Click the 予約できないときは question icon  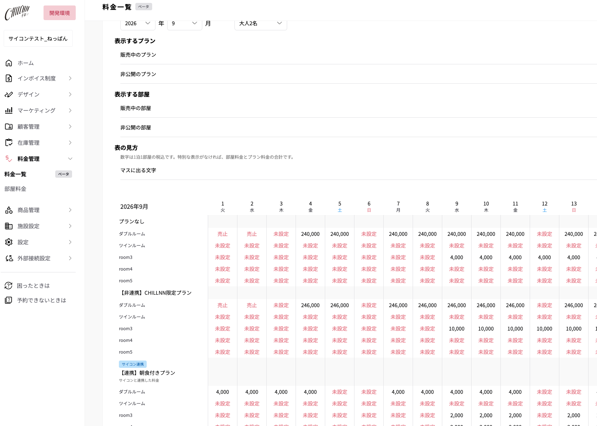tap(8, 300)
